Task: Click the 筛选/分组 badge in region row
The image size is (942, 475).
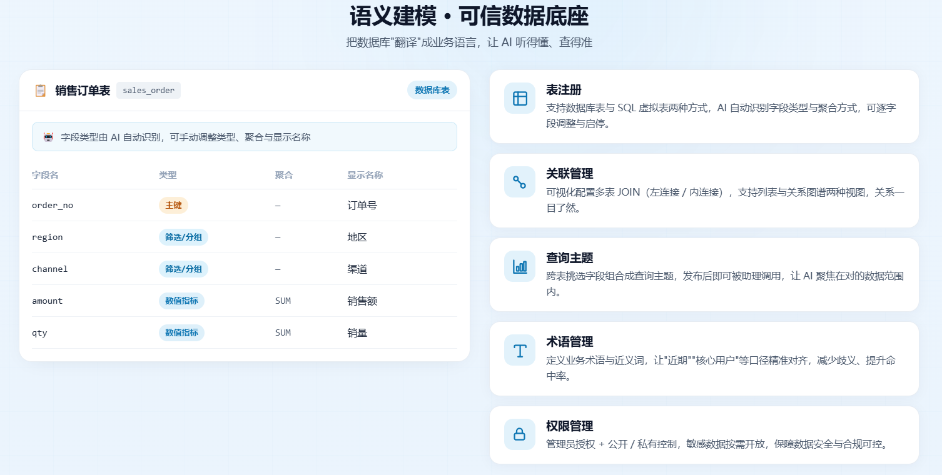Action: [183, 237]
